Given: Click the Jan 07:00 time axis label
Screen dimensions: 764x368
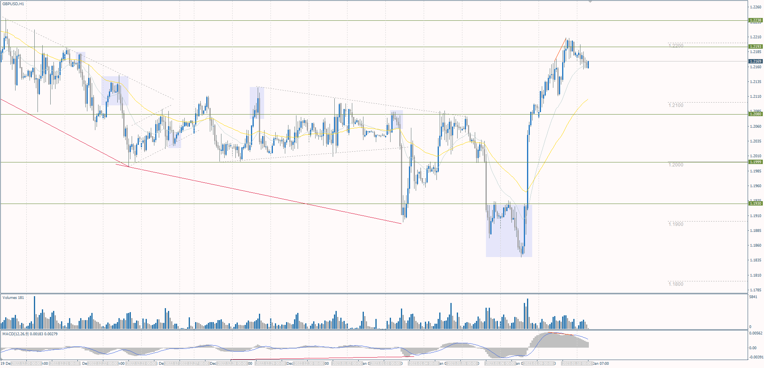Looking at the screenshot, I should (x=601, y=364).
